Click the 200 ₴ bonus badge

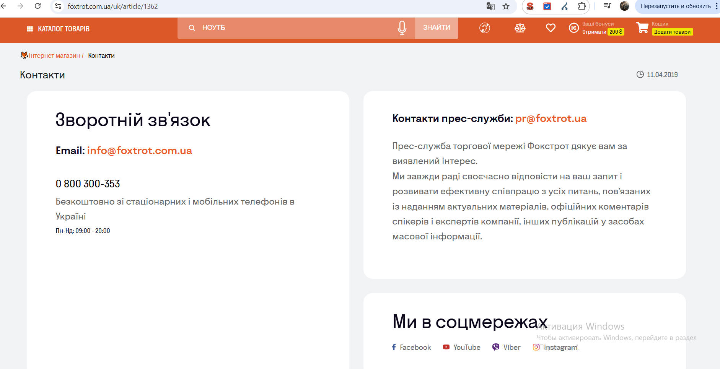click(x=616, y=32)
